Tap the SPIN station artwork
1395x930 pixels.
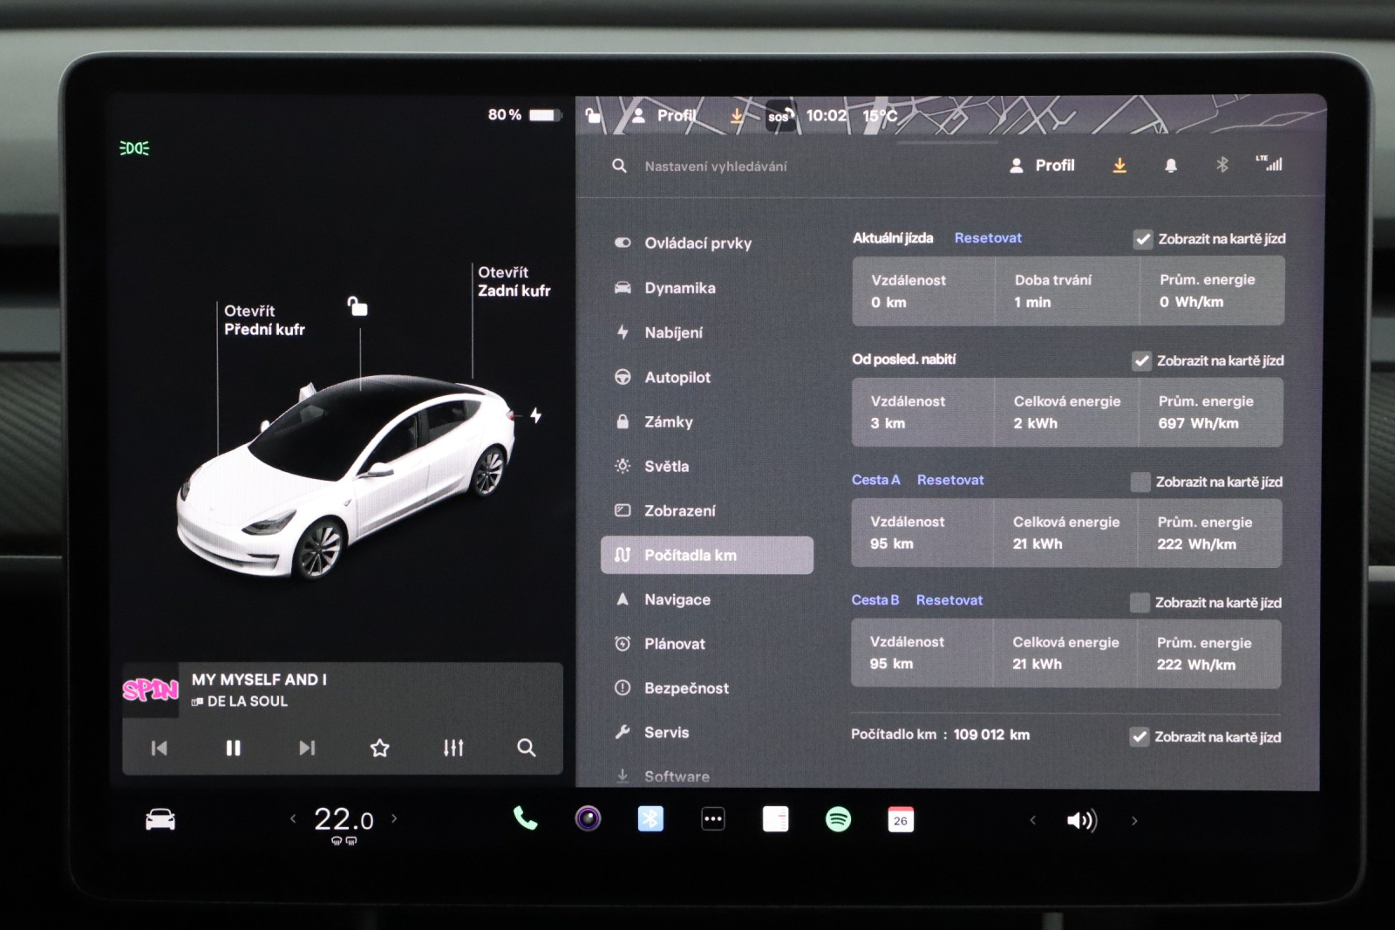[150, 690]
